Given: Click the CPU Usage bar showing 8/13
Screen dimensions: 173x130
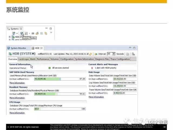Looking at the screenshot, I should [x=60, y=109].
